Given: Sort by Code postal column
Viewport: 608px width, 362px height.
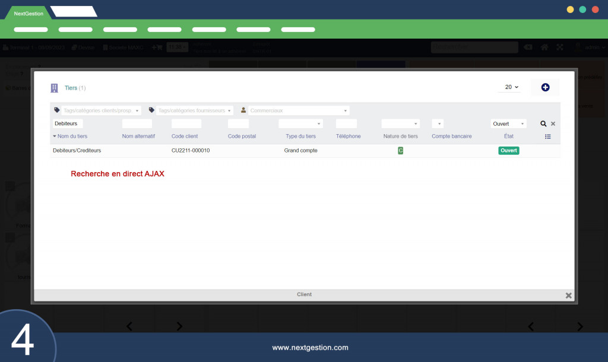Looking at the screenshot, I should point(242,136).
